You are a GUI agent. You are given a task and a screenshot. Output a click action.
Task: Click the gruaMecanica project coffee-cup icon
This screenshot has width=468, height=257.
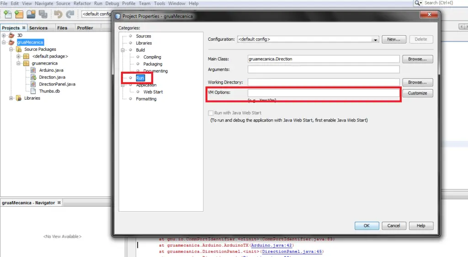coord(11,43)
